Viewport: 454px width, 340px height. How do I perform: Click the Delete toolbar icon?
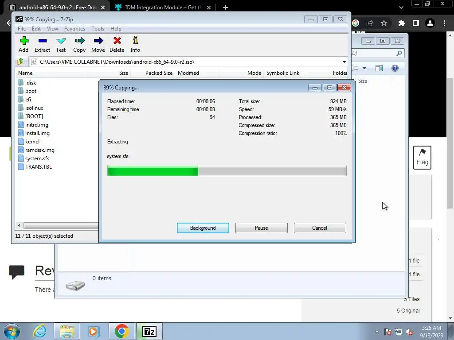(x=117, y=44)
